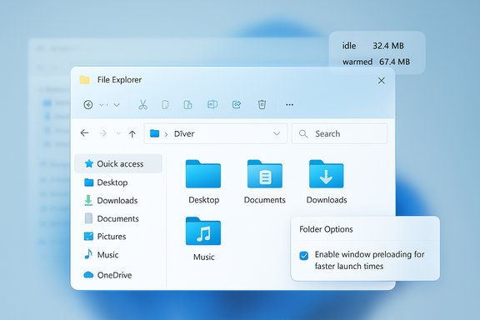Select OneDrive in the sidebar
480x320 pixels.
(107, 275)
